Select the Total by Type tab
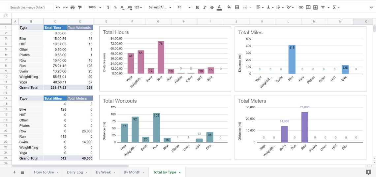This screenshot has height=177, width=376. 165,172
